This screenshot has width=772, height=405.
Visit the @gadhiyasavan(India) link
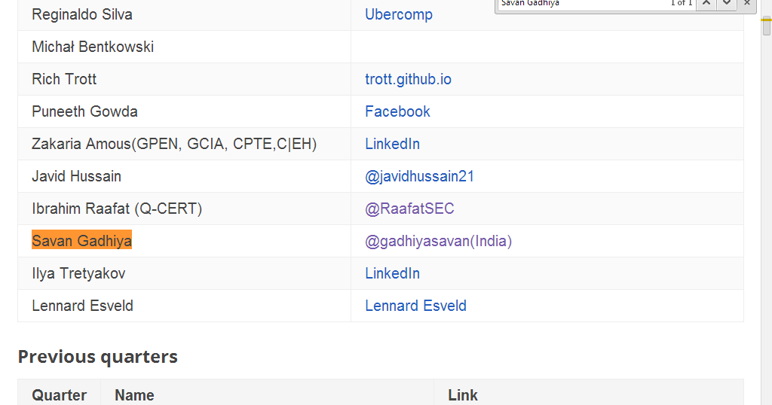pyautogui.click(x=438, y=241)
